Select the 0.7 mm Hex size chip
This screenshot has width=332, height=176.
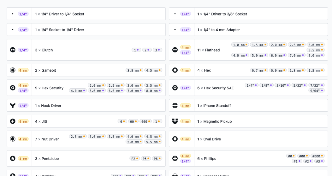click(259, 70)
